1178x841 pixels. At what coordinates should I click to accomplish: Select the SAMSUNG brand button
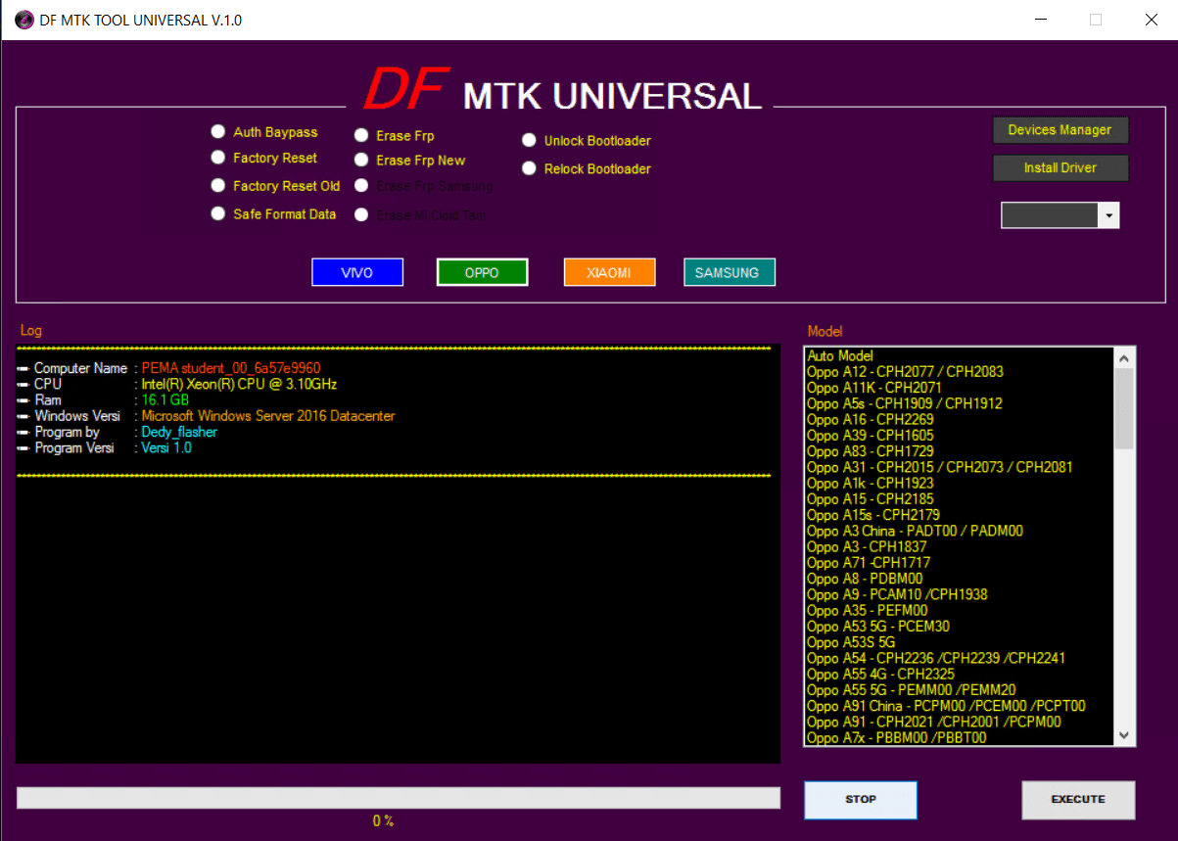click(729, 272)
